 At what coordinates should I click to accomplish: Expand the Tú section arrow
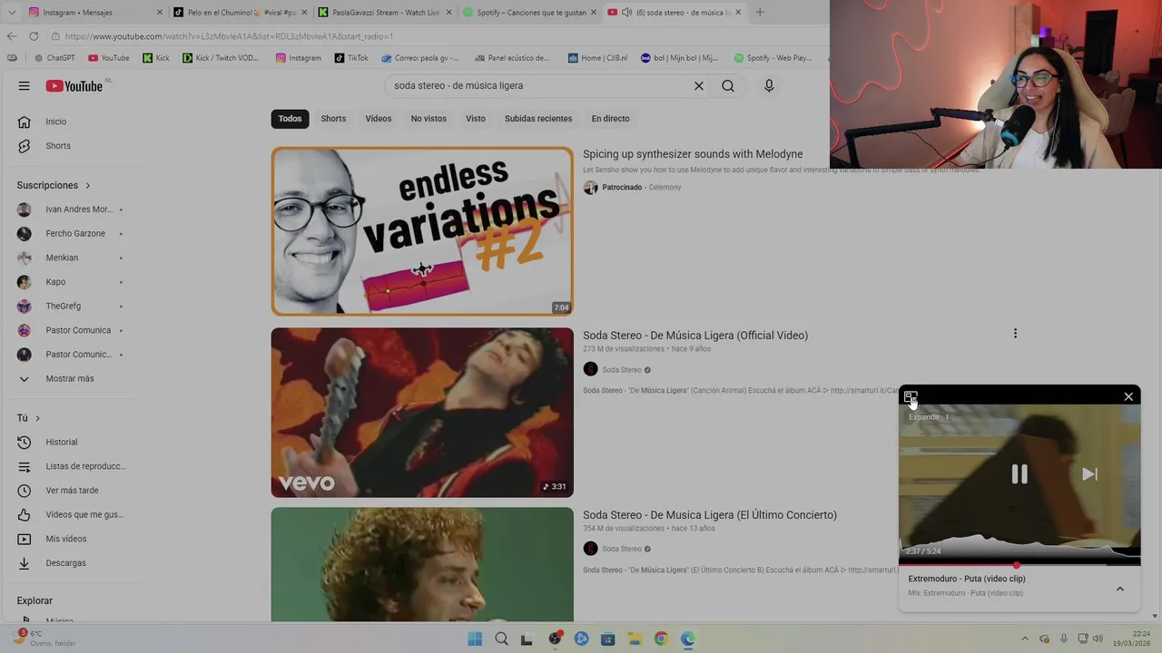tap(37, 418)
